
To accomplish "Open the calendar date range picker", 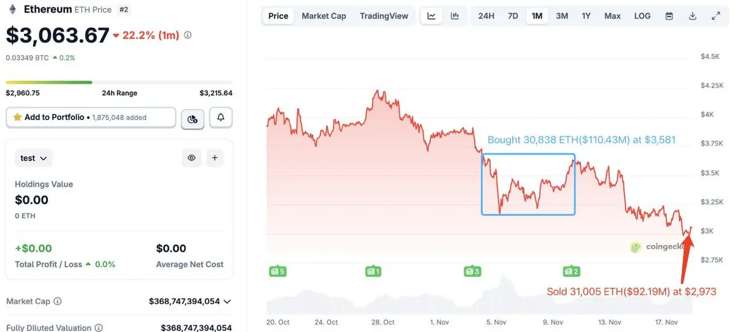I will point(669,16).
